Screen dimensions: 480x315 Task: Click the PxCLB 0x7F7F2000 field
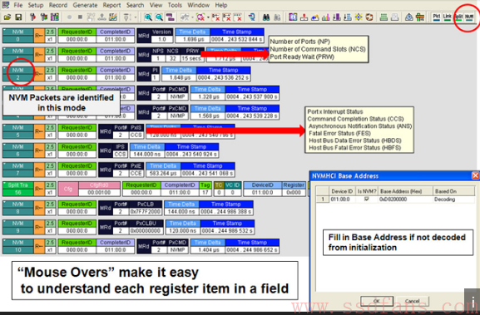click(x=146, y=208)
